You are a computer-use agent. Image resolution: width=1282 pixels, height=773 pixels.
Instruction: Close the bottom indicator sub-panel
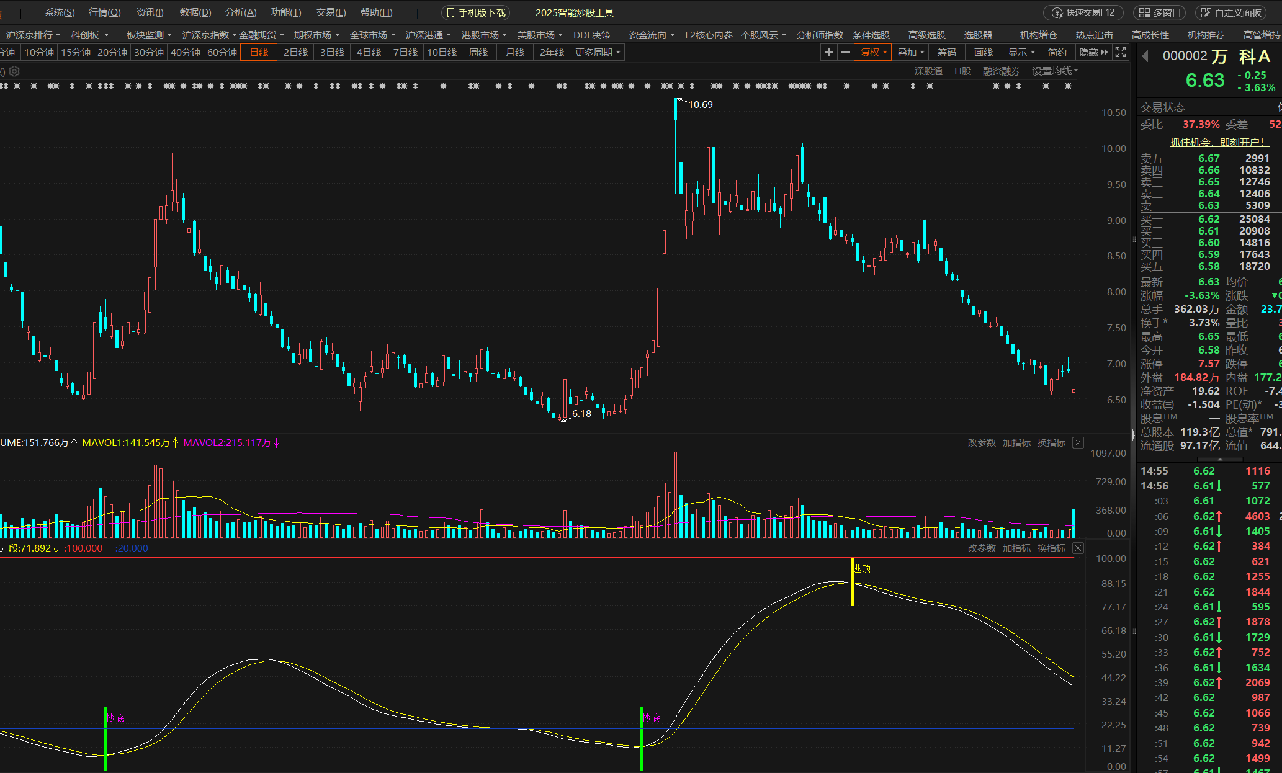(1078, 548)
